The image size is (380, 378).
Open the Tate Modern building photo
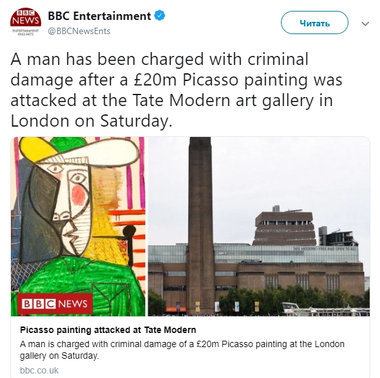(259, 226)
